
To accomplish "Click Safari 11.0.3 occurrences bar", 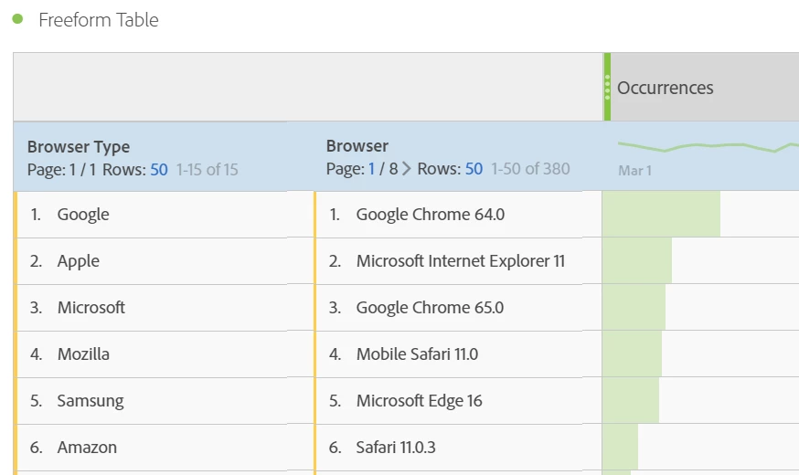I will click(620, 447).
